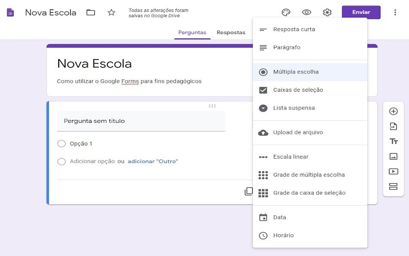
Task: Click the Pergunta sem título field
Action: (x=141, y=121)
